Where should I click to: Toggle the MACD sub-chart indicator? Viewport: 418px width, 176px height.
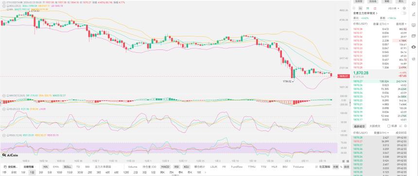pyautogui.click(x=165, y=167)
